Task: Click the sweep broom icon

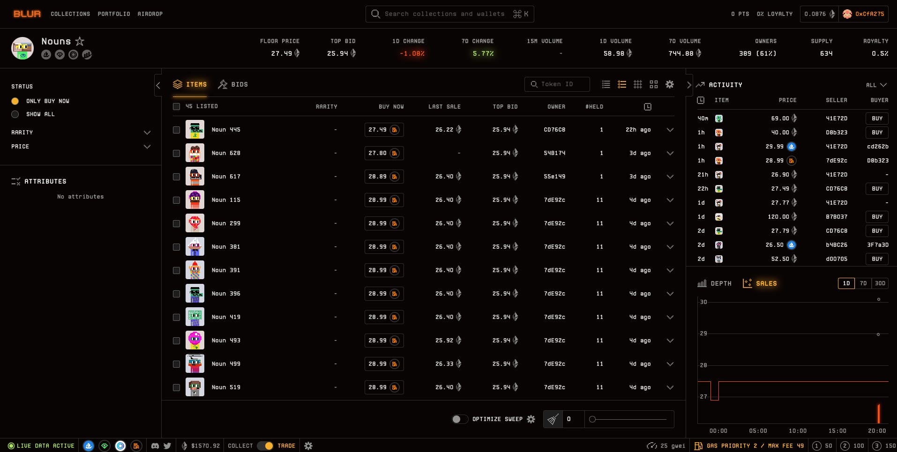Action: pos(553,419)
